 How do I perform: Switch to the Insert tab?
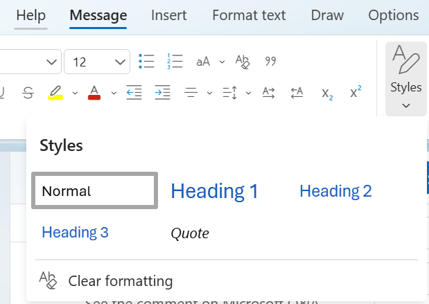coord(169,15)
